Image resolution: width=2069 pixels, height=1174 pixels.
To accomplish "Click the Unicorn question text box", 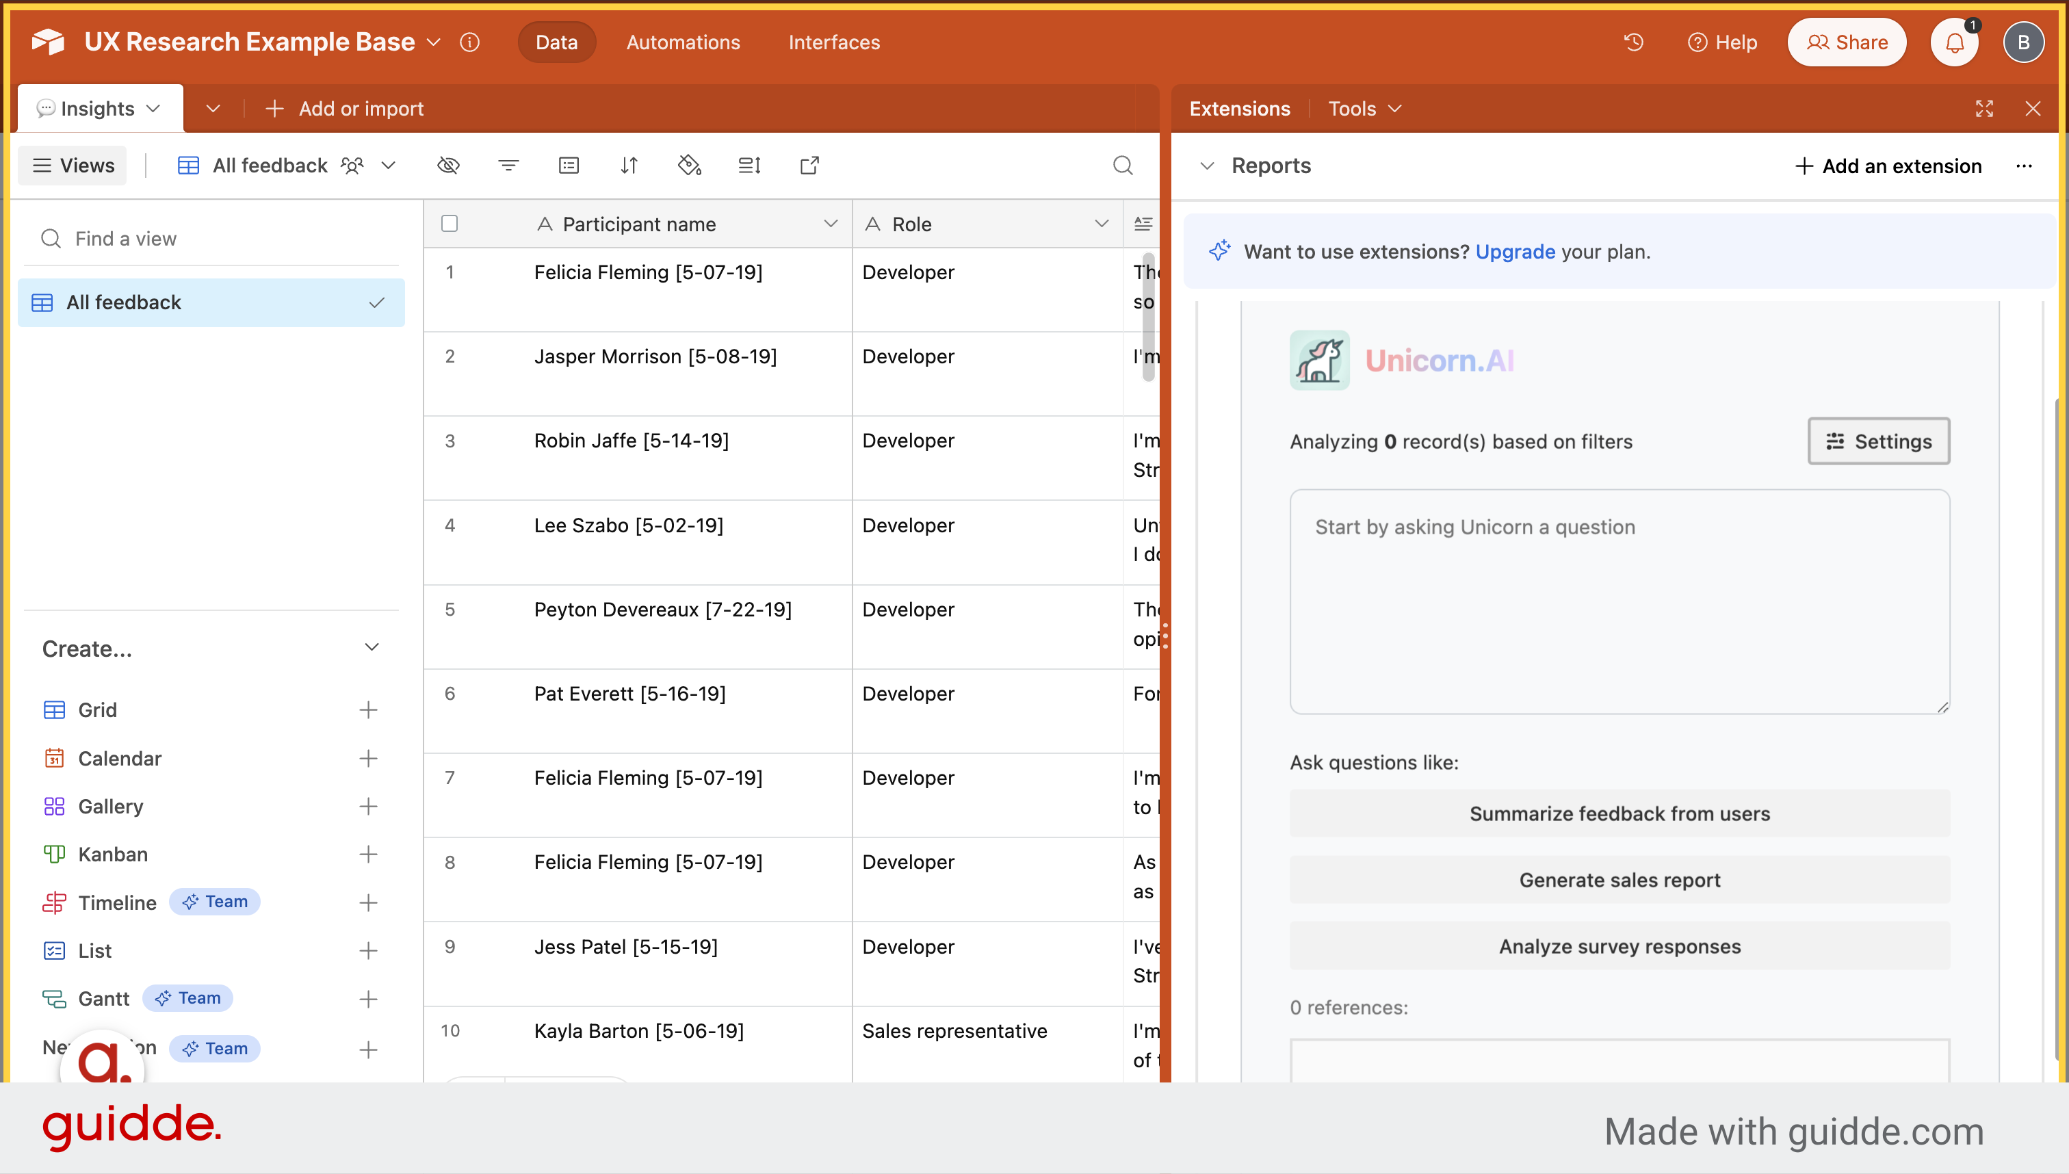I will point(1620,601).
